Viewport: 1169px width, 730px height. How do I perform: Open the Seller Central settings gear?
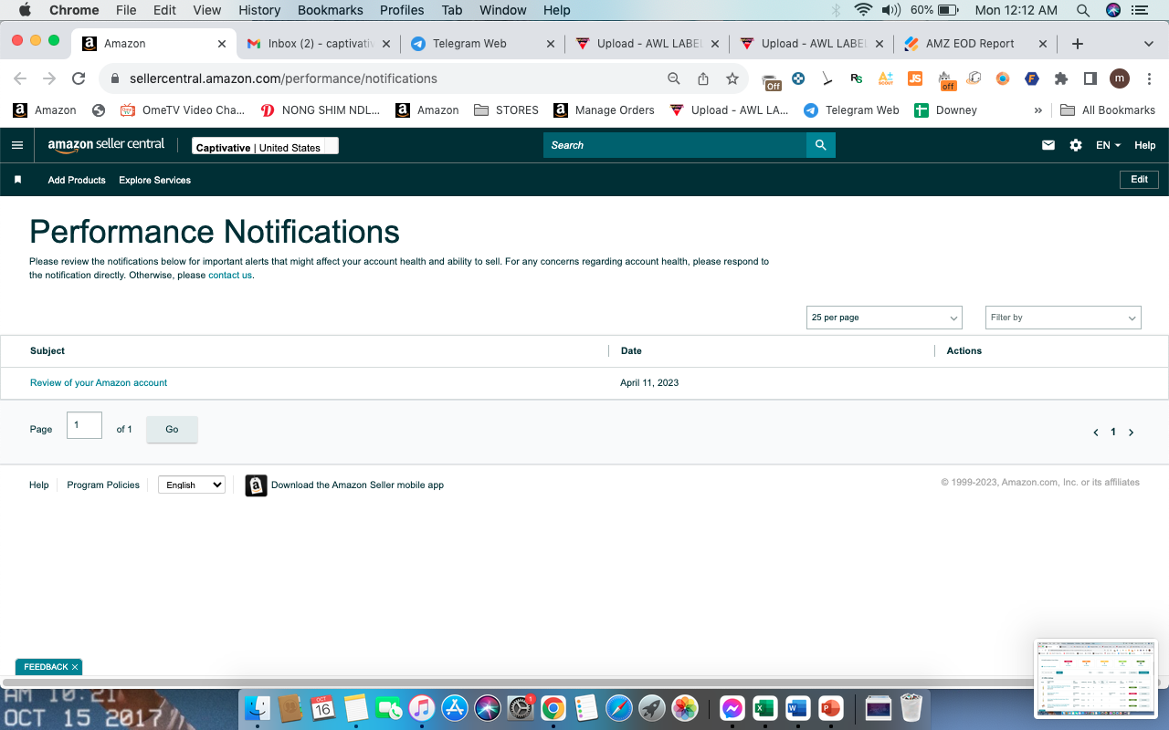click(x=1076, y=145)
